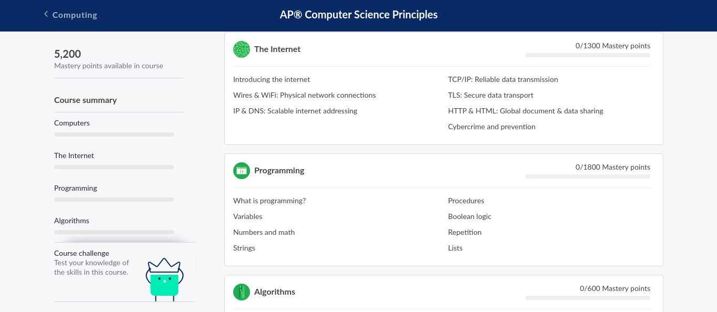Select Computers in Course summary
Image resolution: width=717 pixels, height=312 pixels.
[x=72, y=123]
